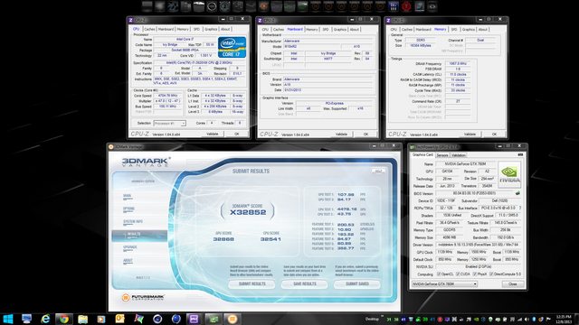Click the Windows Start button
579x325 pixels.
[8, 319]
